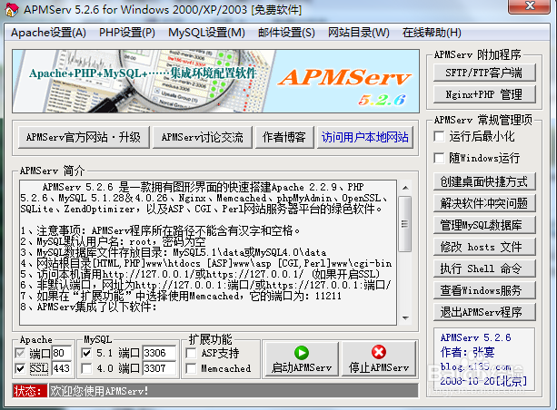The height and width of the screenshot is (410, 557).
Task: Click status text 欢迎您使用APMServ!
Action: (x=99, y=391)
